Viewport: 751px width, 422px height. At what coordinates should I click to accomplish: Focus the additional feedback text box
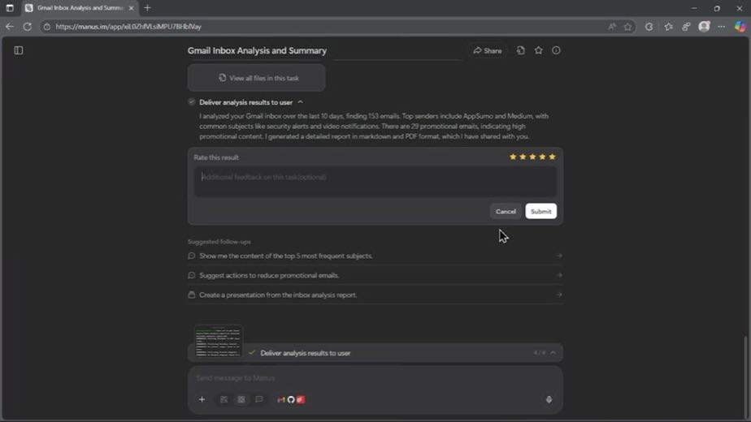(375, 181)
